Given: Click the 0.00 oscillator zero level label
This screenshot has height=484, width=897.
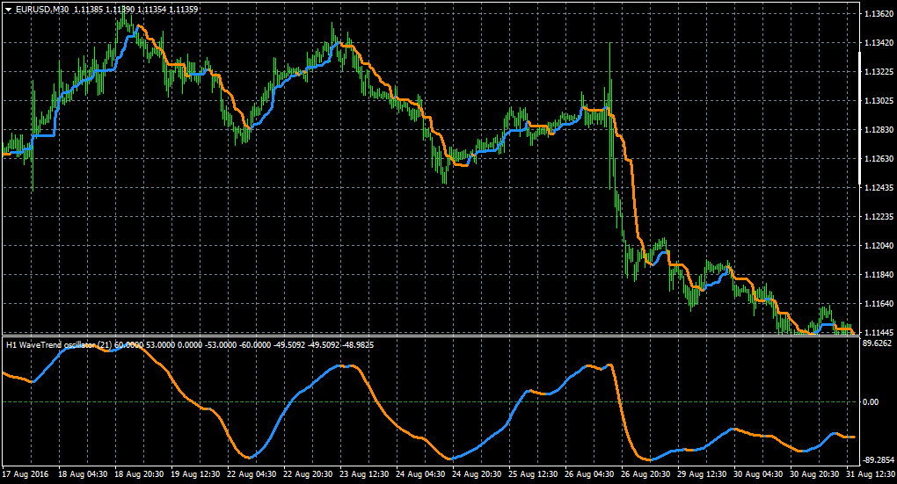Looking at the screenshot, I should click(871, 402).
